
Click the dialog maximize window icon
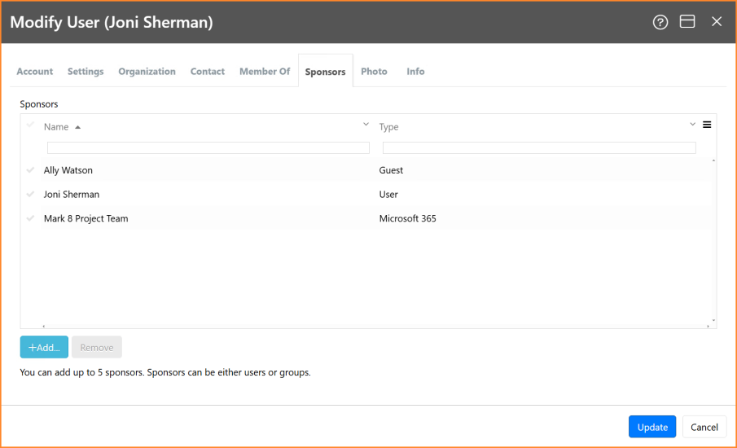coord(687,22)
